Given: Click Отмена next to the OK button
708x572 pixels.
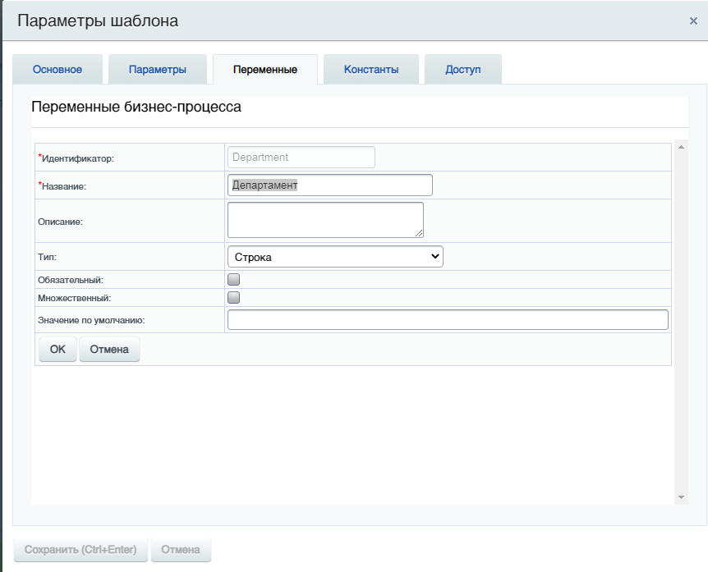Looking at the screenshot, I should point(109,349).
